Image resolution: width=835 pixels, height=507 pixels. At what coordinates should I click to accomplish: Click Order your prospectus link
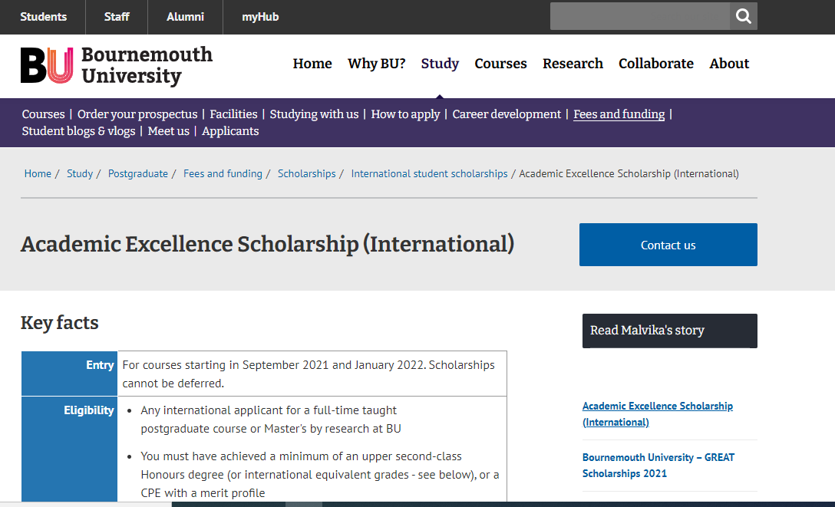137,114
